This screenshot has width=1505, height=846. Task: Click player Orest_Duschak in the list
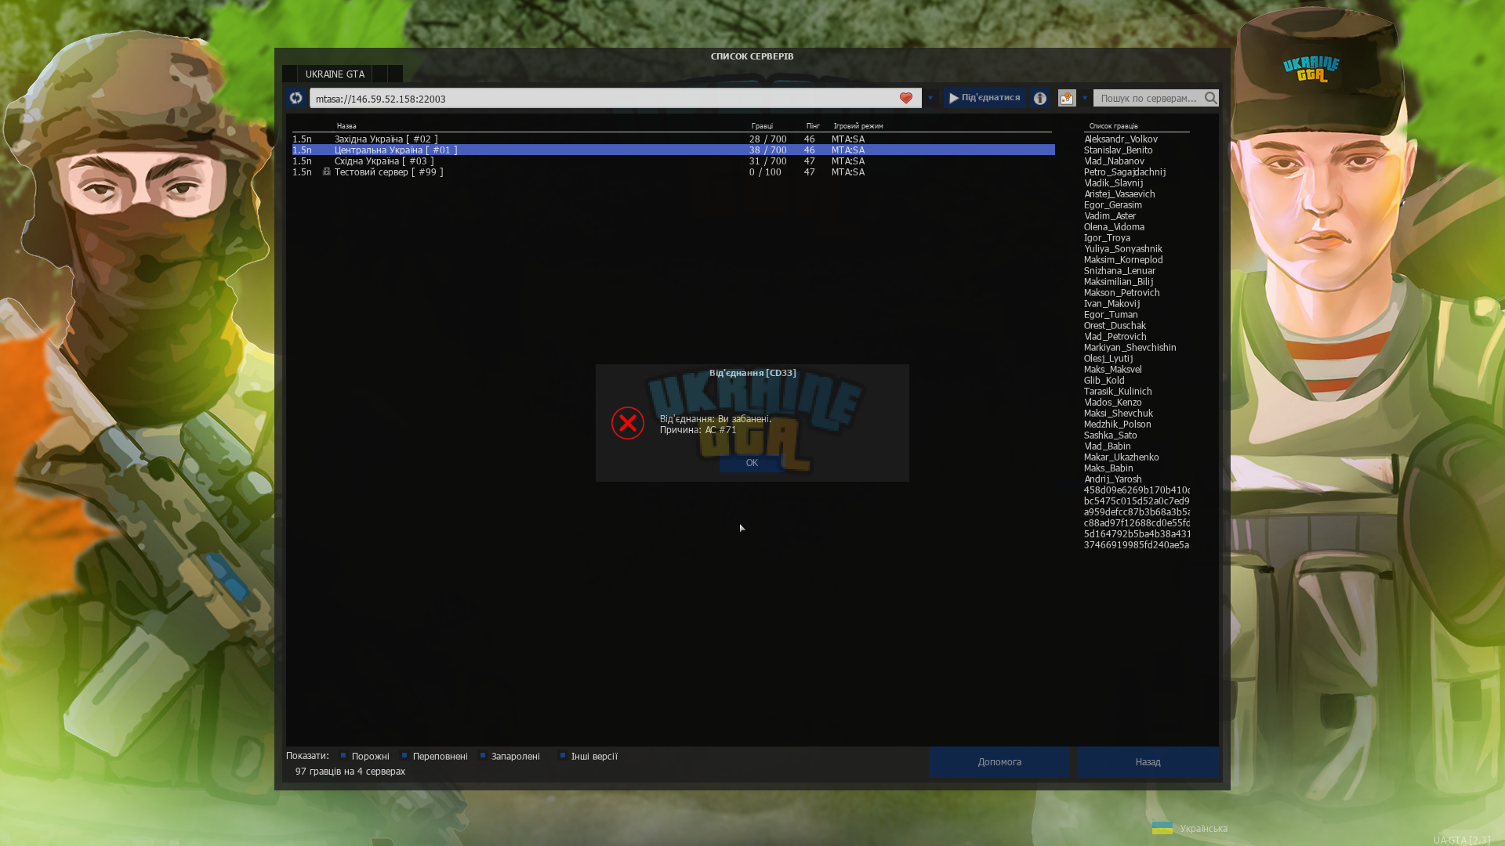pos(1115,325)
